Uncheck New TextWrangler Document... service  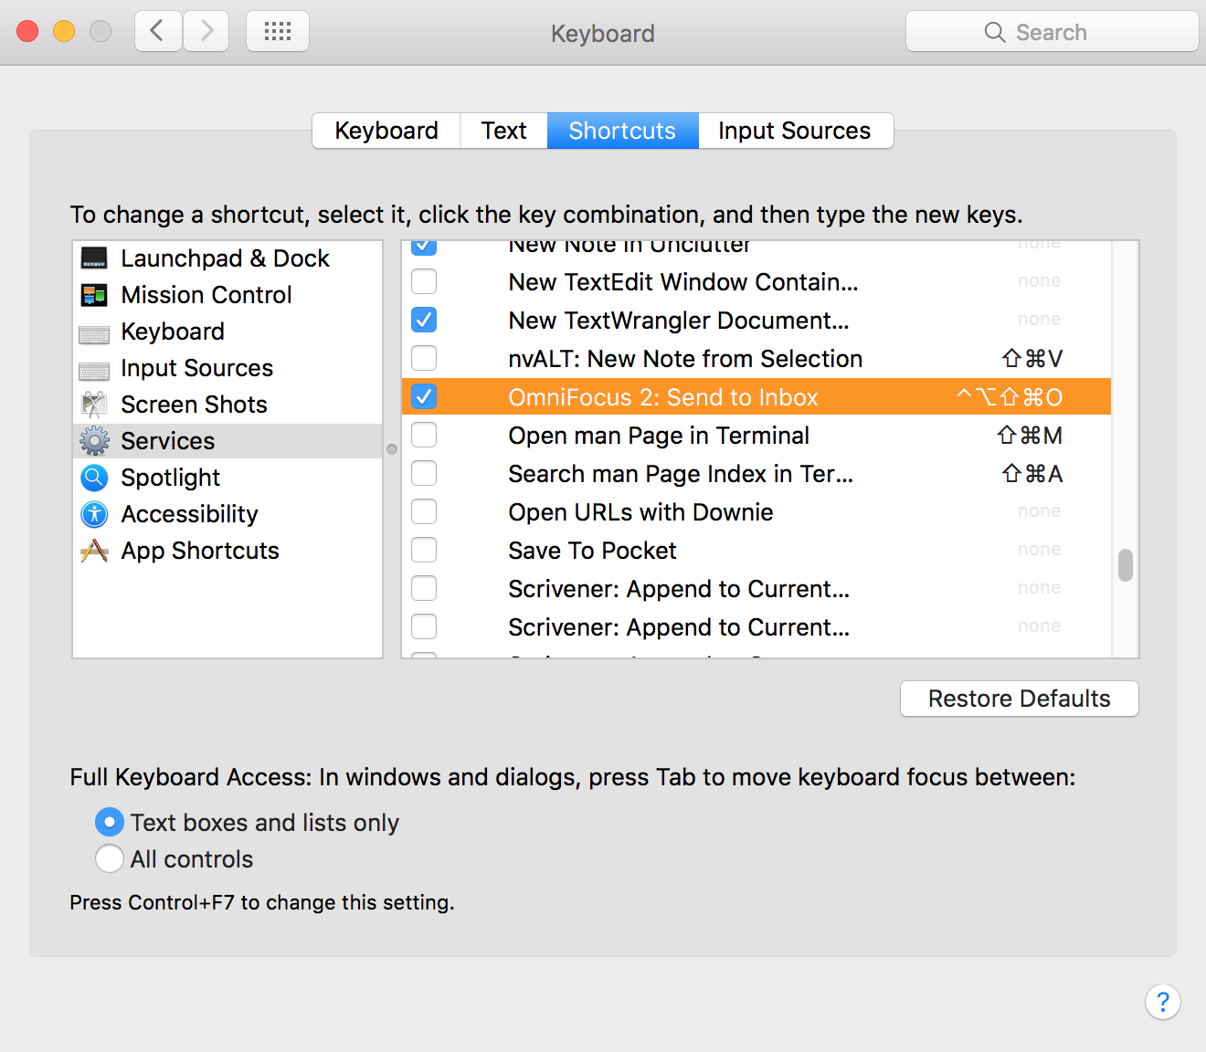[x=424, y=320]
